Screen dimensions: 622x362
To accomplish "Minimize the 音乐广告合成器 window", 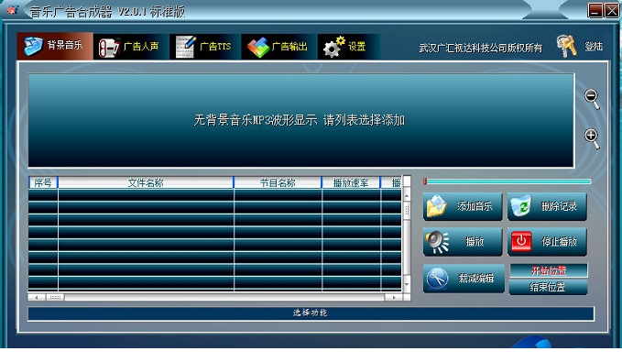I will (x=595, y=10).
